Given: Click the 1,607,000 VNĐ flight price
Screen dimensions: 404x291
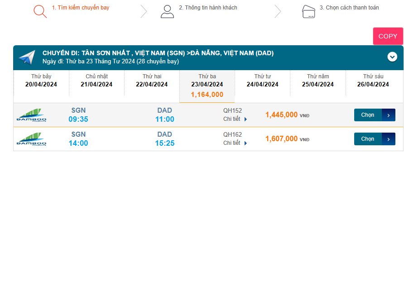Looking at the screenshot, I should 282,139.
